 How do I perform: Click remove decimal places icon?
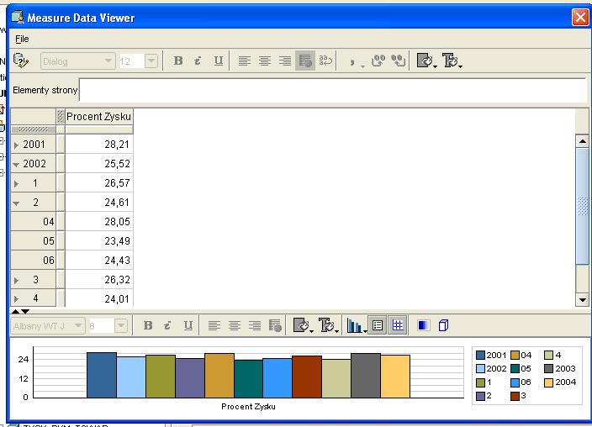tap(399, 61)
